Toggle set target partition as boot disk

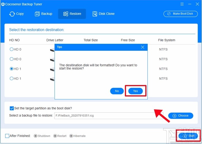[x=12, y=108]
